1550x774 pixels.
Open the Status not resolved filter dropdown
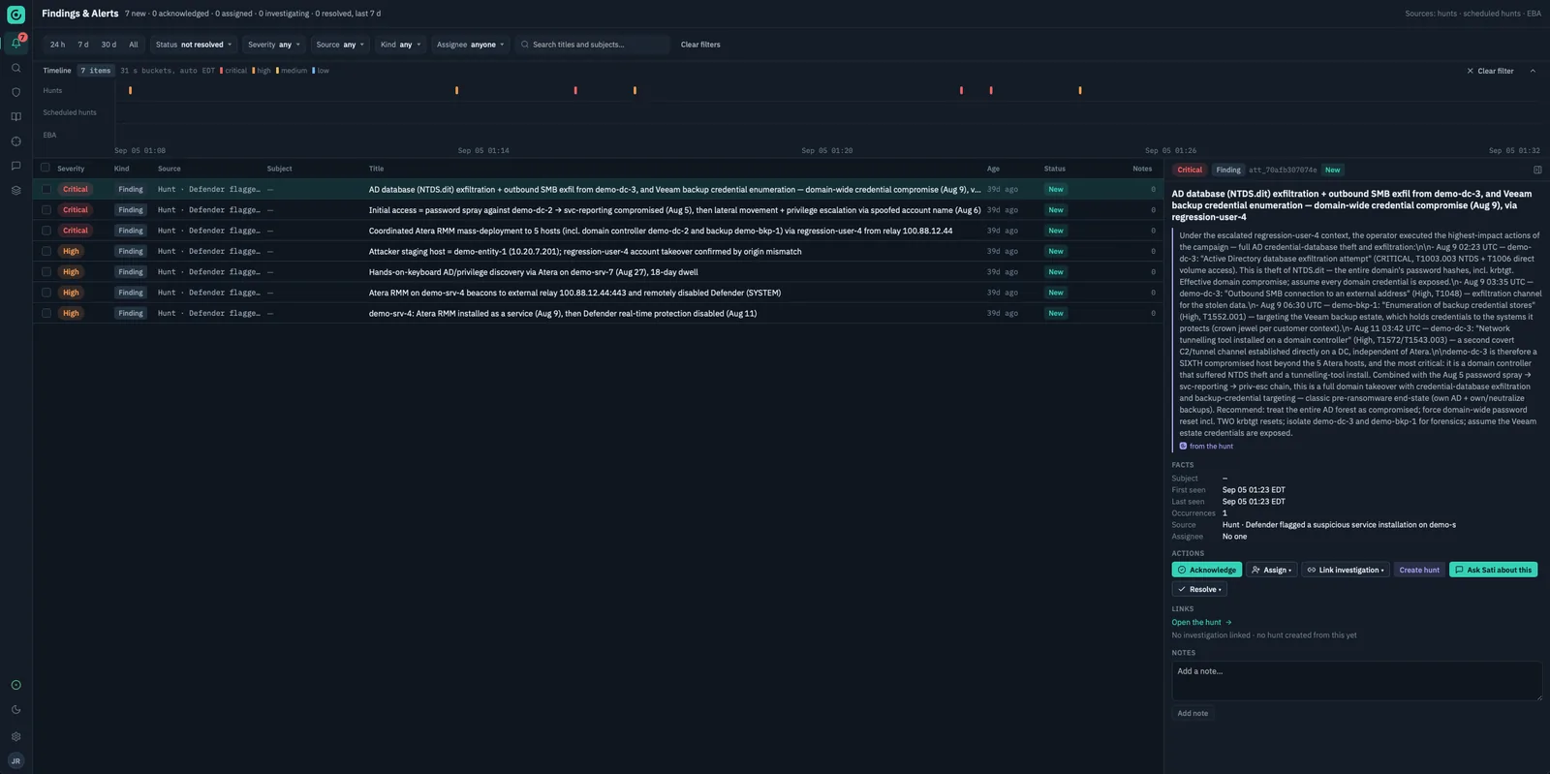(194, 45)
